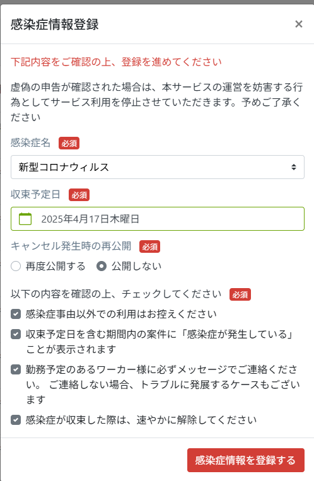
Task: Click the 必須 badge beside チェックしてください
Action: (240, 294)
